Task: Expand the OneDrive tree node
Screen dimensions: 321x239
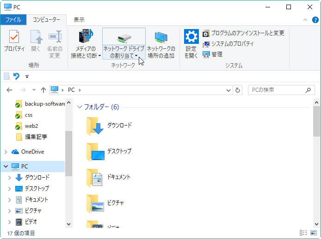Action: [x=6, y=152]
